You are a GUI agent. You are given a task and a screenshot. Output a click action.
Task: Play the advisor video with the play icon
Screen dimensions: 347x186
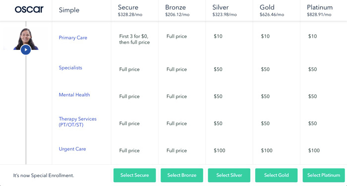(26, 49)
